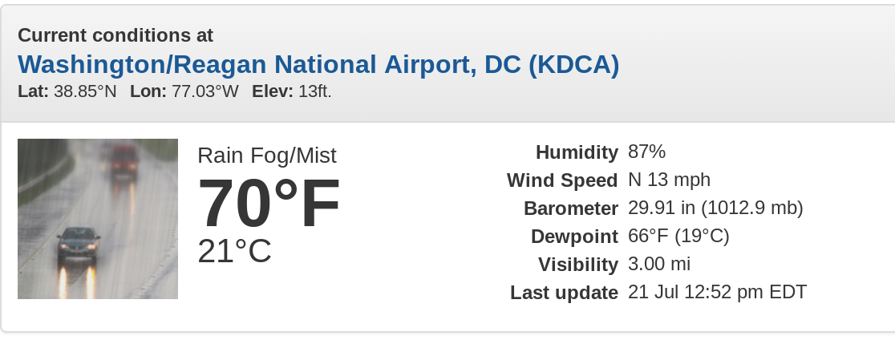The image size is (895, 340).
Task: Click the 21°C Celsius temperature
Action: pos(235,251)
